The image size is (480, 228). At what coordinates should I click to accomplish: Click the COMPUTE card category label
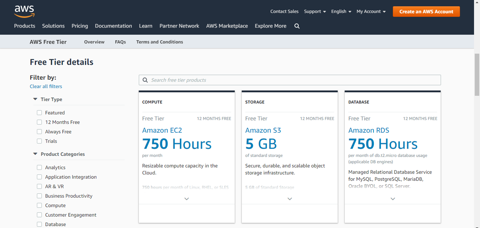click(x=152, y=102)
